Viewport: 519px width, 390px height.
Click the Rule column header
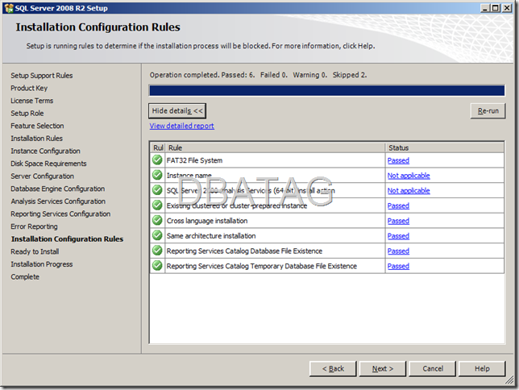coord(274,147)
